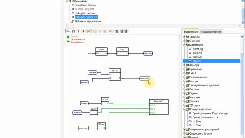This screenshot has height=138, width=245.
Task: Click the green circle beside Плата: 1
Action: [68, 37]
